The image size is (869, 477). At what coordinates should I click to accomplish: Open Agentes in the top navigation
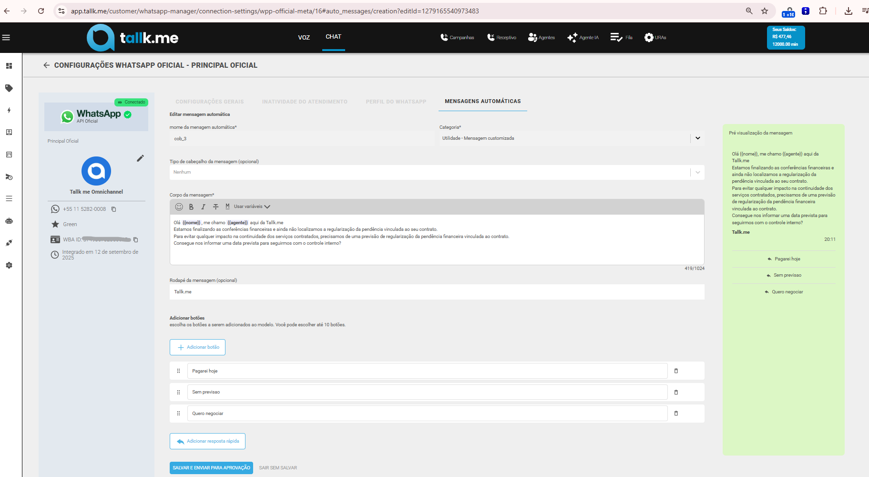click(542, 38)
